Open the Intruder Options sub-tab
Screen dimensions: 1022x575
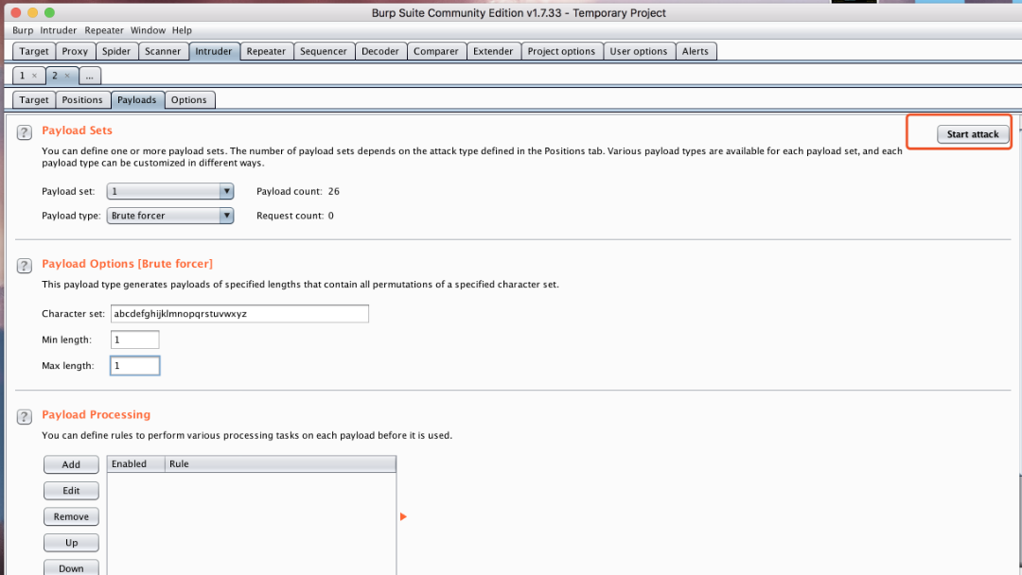(x=189, y=99)
